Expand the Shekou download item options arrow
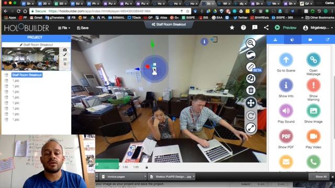 (194, 177)
